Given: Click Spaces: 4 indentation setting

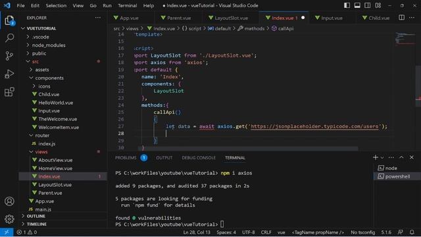Looking at the screenshot, I should pos(226,232).
